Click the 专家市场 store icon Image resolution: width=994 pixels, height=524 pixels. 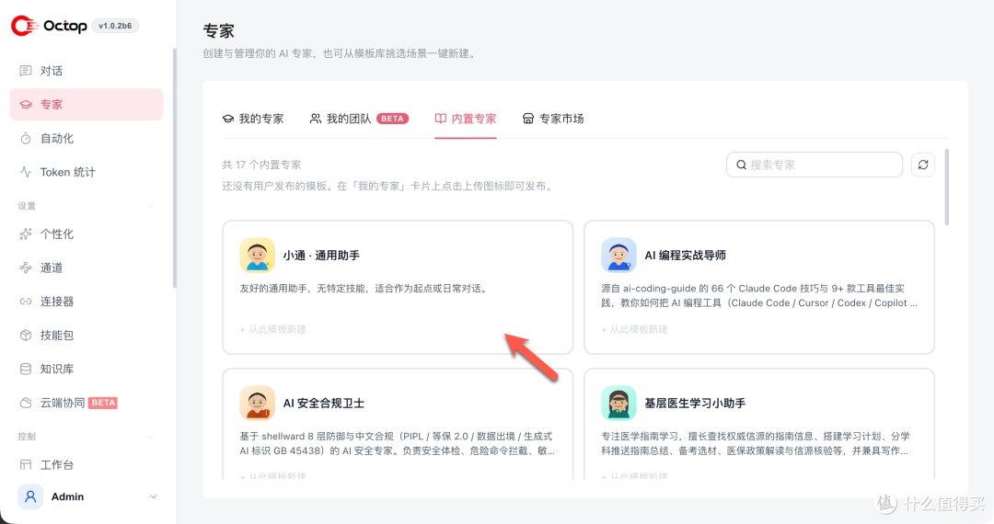[528, 119]
